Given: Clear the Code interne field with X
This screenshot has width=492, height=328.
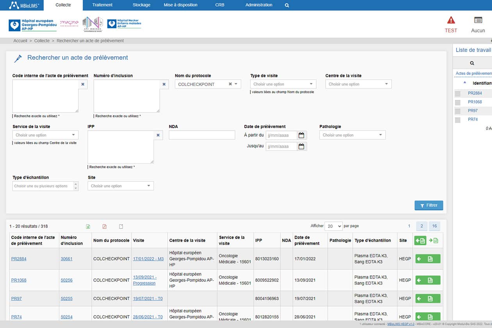Looking at the screenshot, I should (x=83, y=84).
